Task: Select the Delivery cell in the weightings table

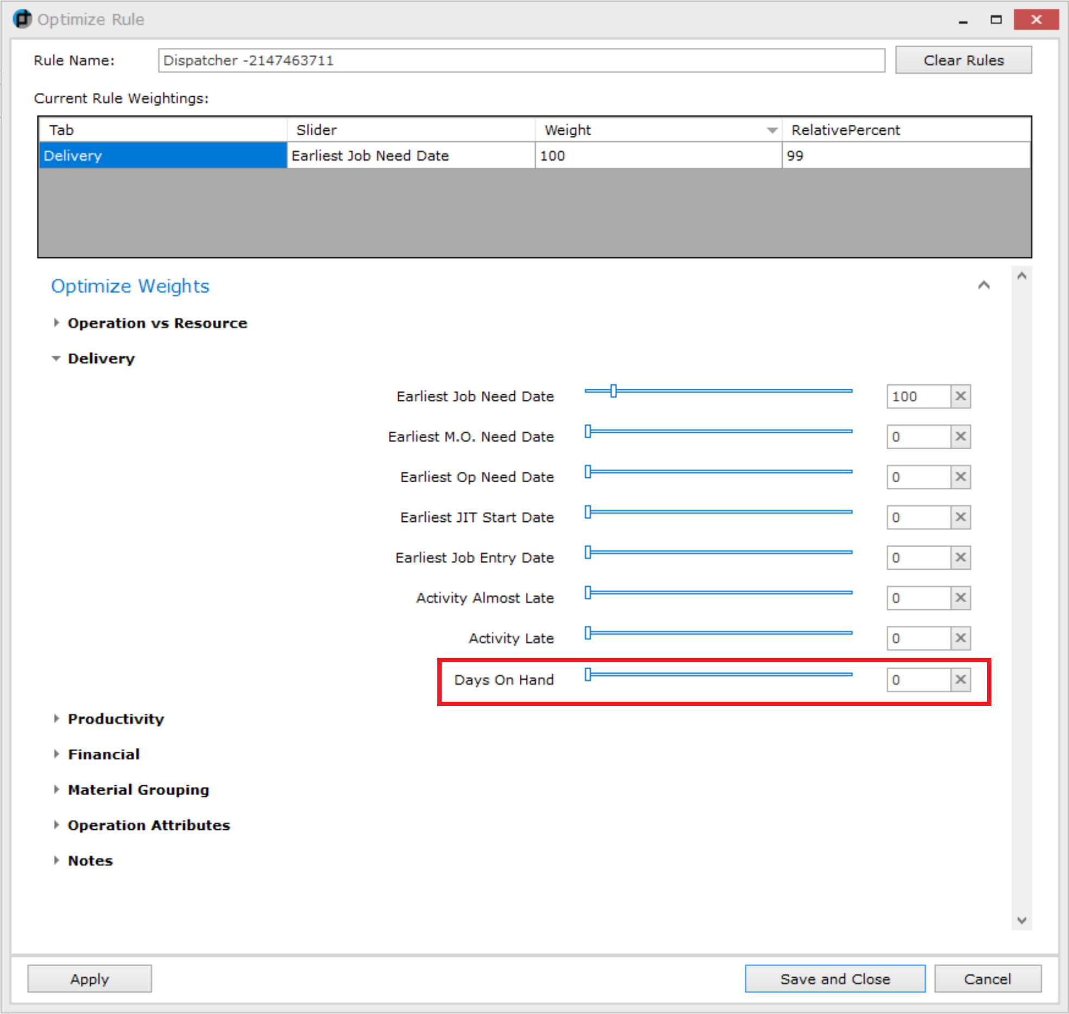Action: (163, 155)
